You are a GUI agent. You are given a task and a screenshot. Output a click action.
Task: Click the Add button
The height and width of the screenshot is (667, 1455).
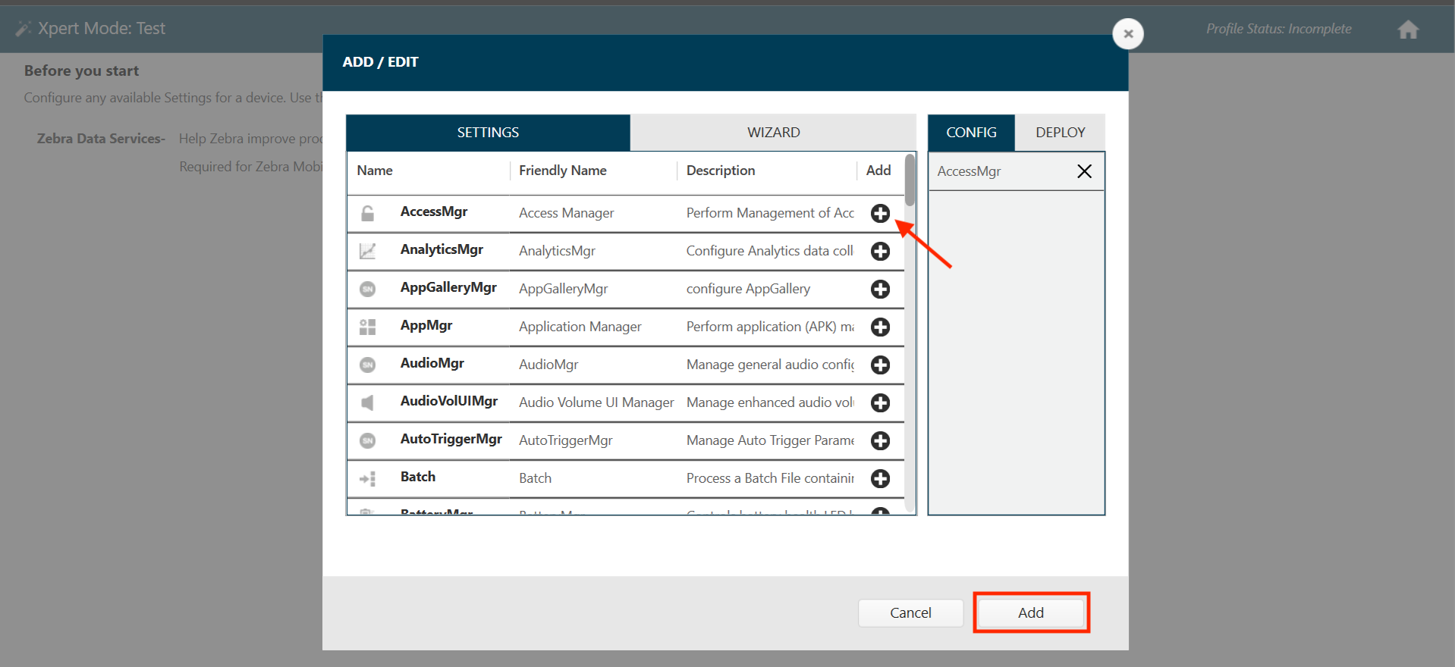pyautogui.click(x=1030, y=612)
